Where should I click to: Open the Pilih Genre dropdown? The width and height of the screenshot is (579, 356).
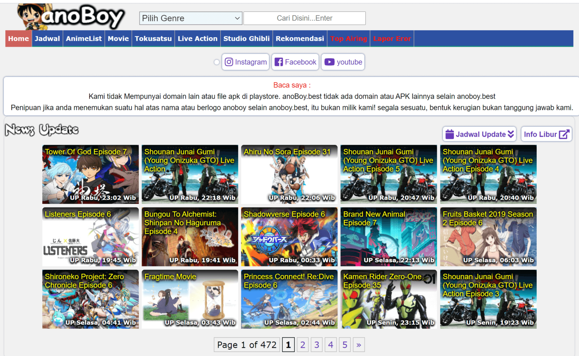pyautogui.click(x=191, y=18)
